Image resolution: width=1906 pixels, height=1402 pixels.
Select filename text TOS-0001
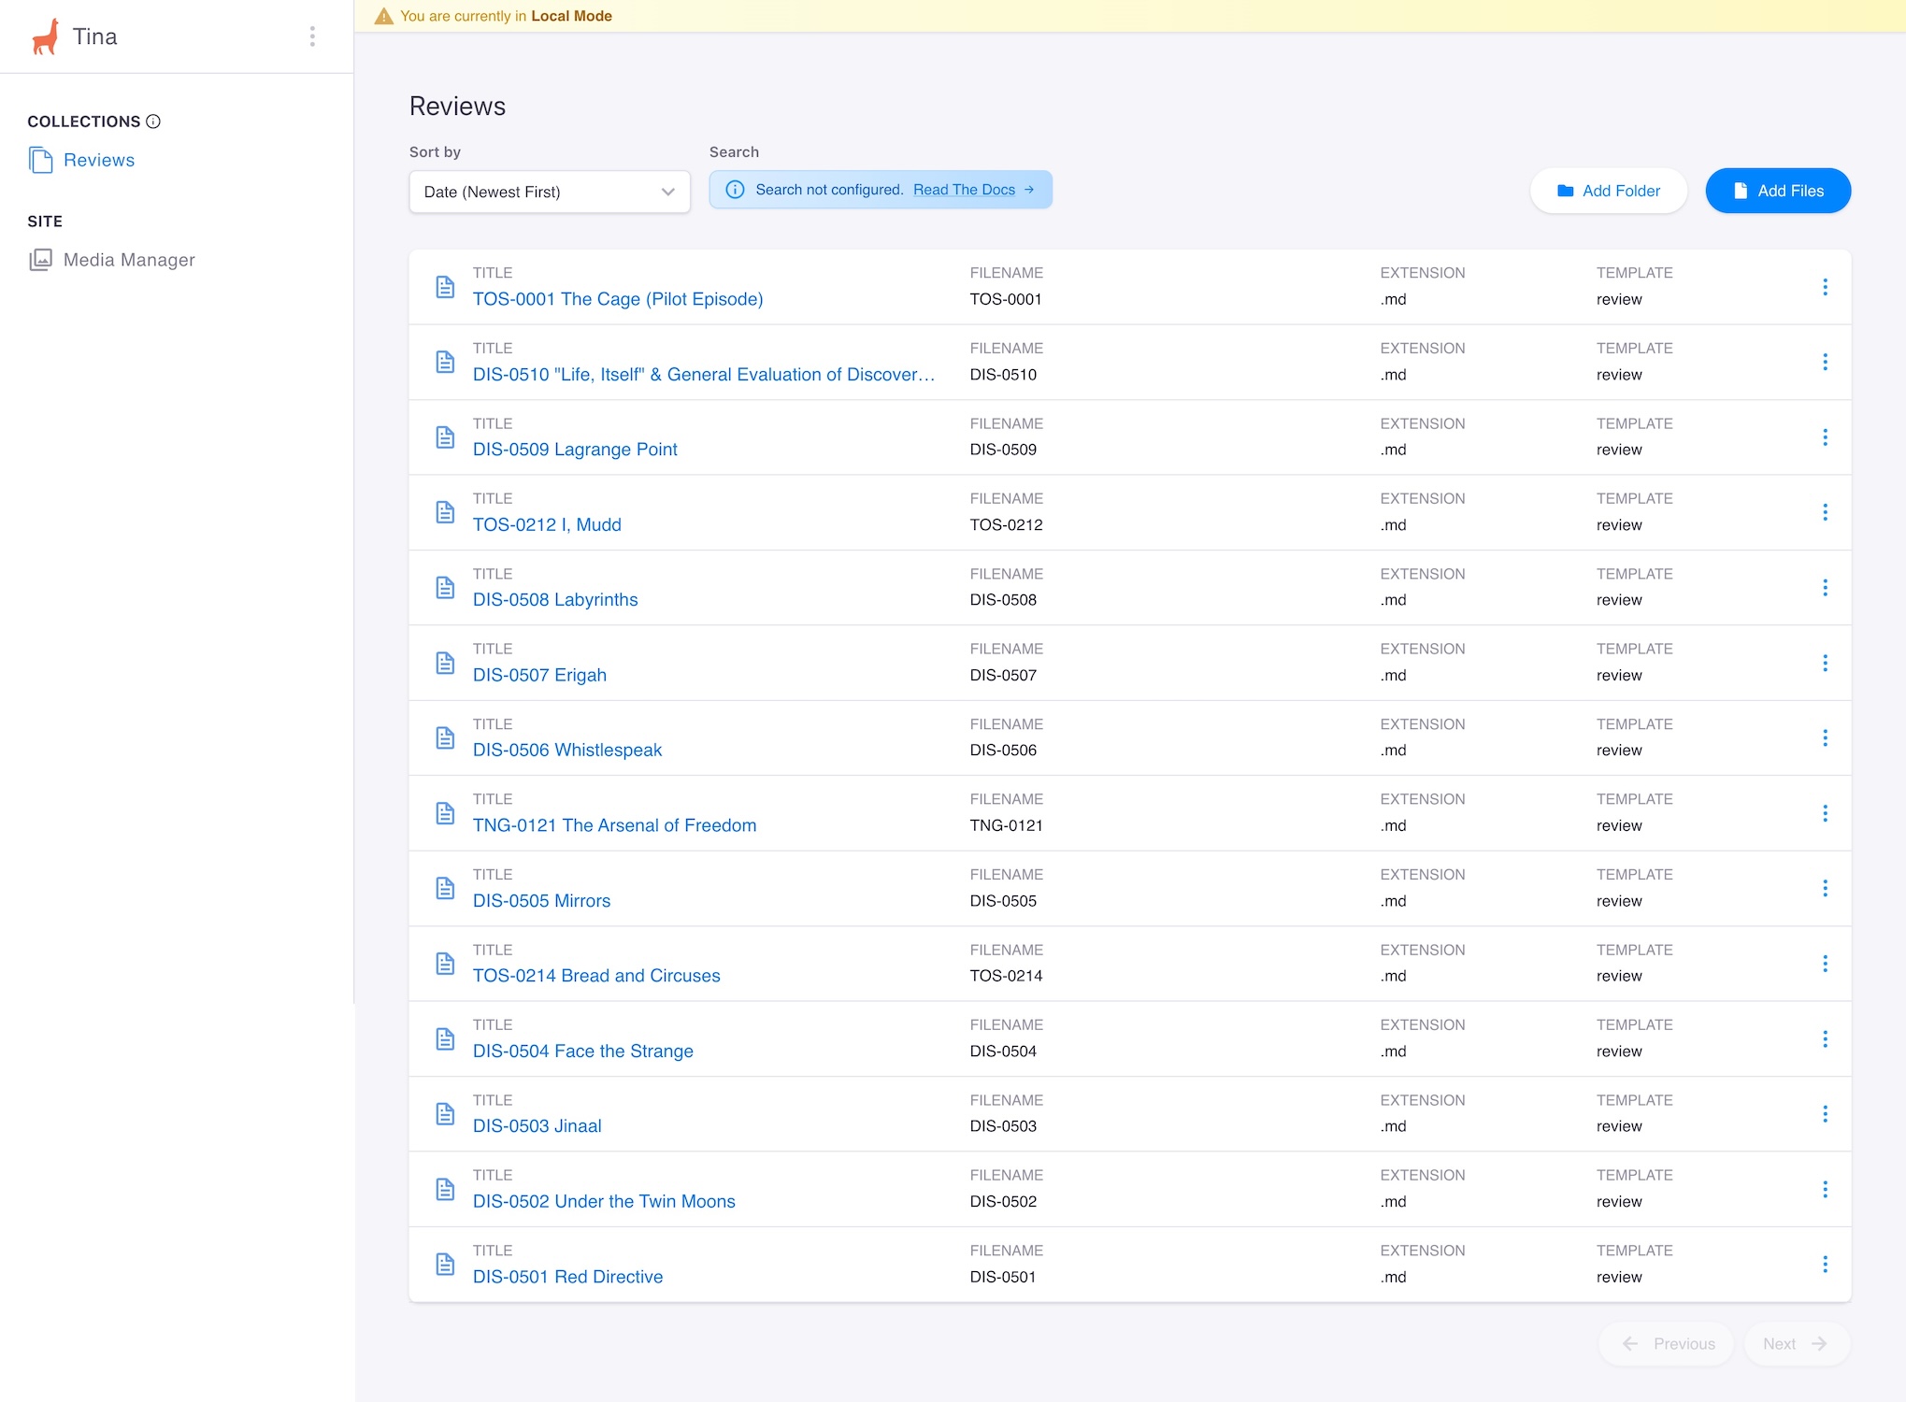pos(1006,299)
